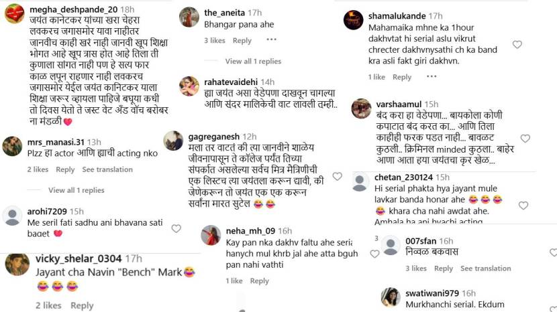Show translation of mrs_manasi.31's comment
The width and height of the screenshot is (557, 312).
(x=107, y=169)
